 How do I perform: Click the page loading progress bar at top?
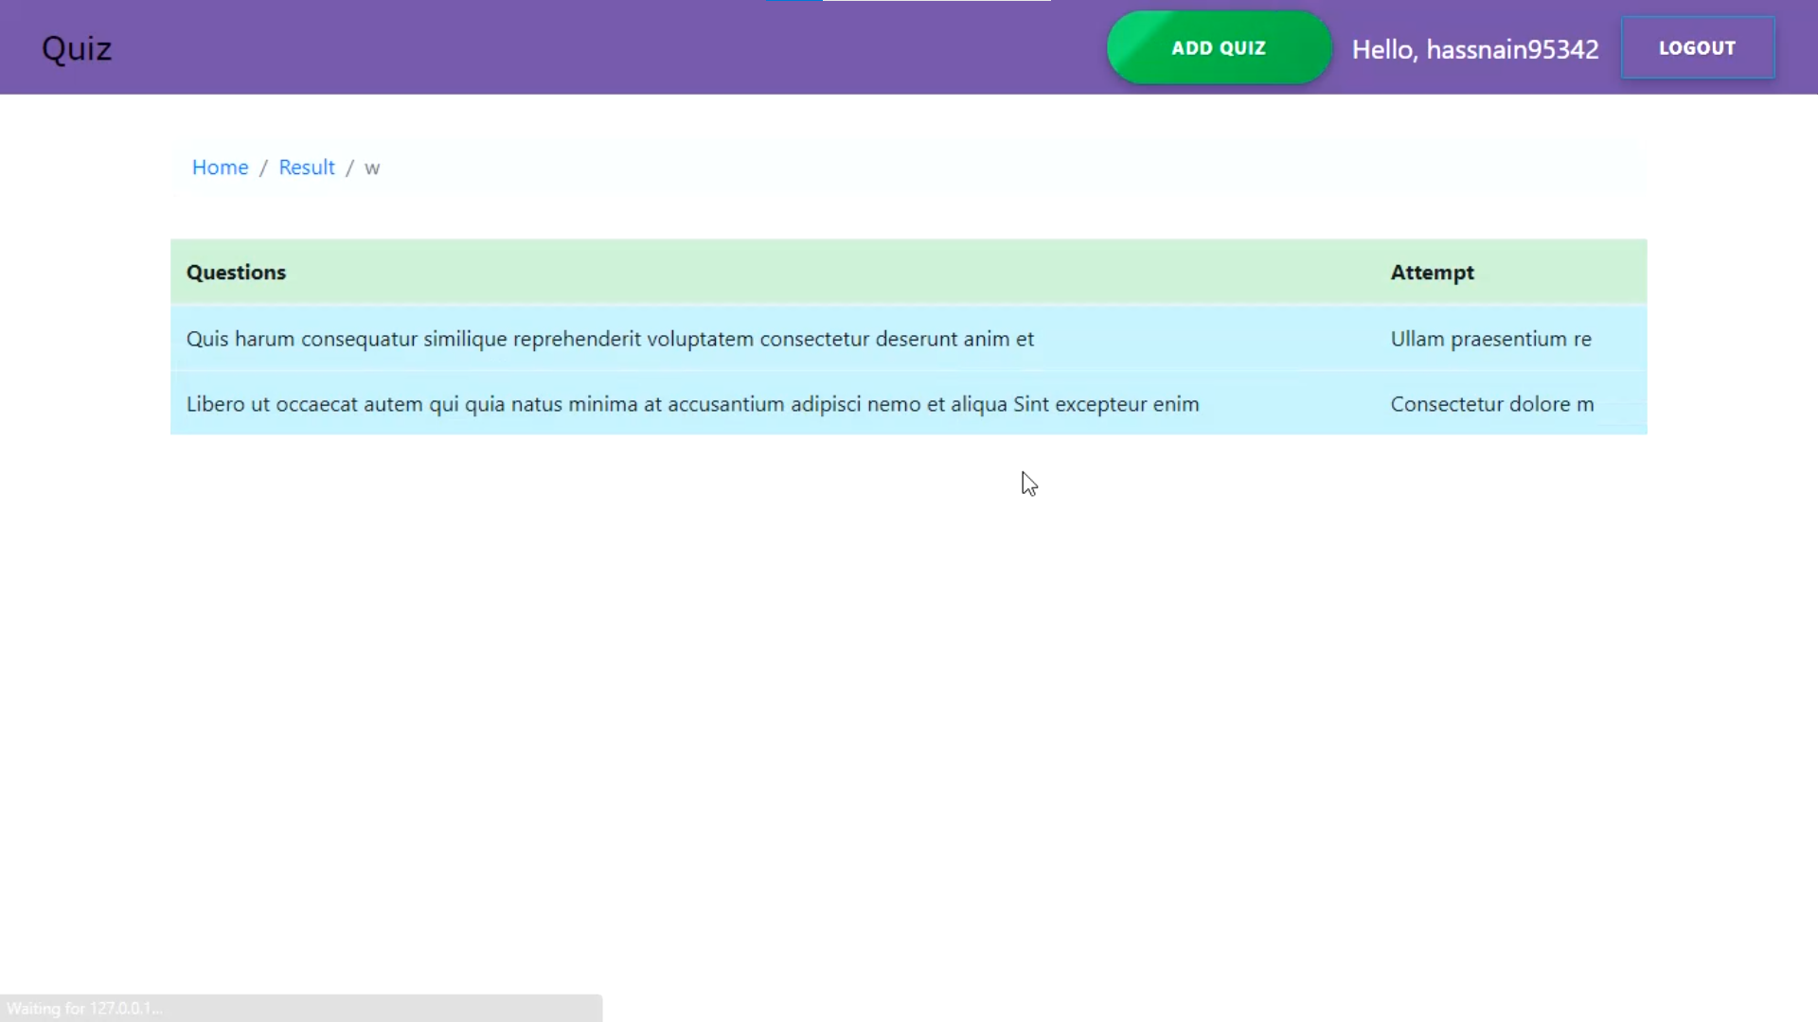[x=907, y=1]
